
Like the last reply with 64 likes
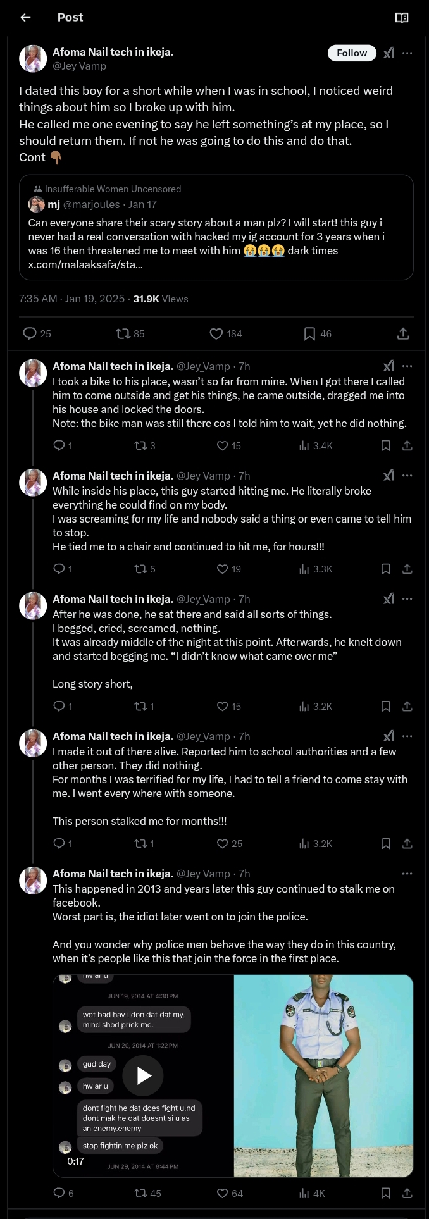coord(222,1193)
